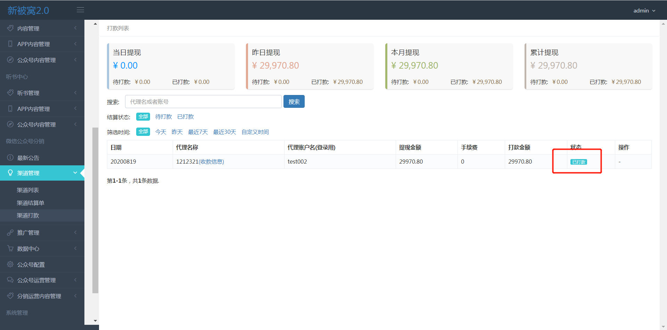Click the 渠道管理 lightbulb icon
The width and height of the screenshot is (667, 330).
pyautogui.click(x=10, y=173)
